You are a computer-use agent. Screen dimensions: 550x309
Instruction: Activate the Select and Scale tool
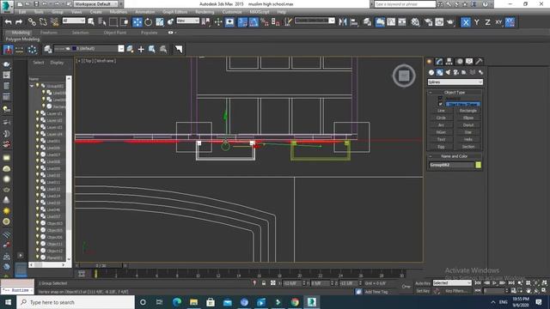coord(160,22)
